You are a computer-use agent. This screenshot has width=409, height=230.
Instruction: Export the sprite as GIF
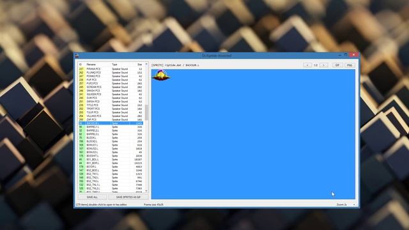337,65
